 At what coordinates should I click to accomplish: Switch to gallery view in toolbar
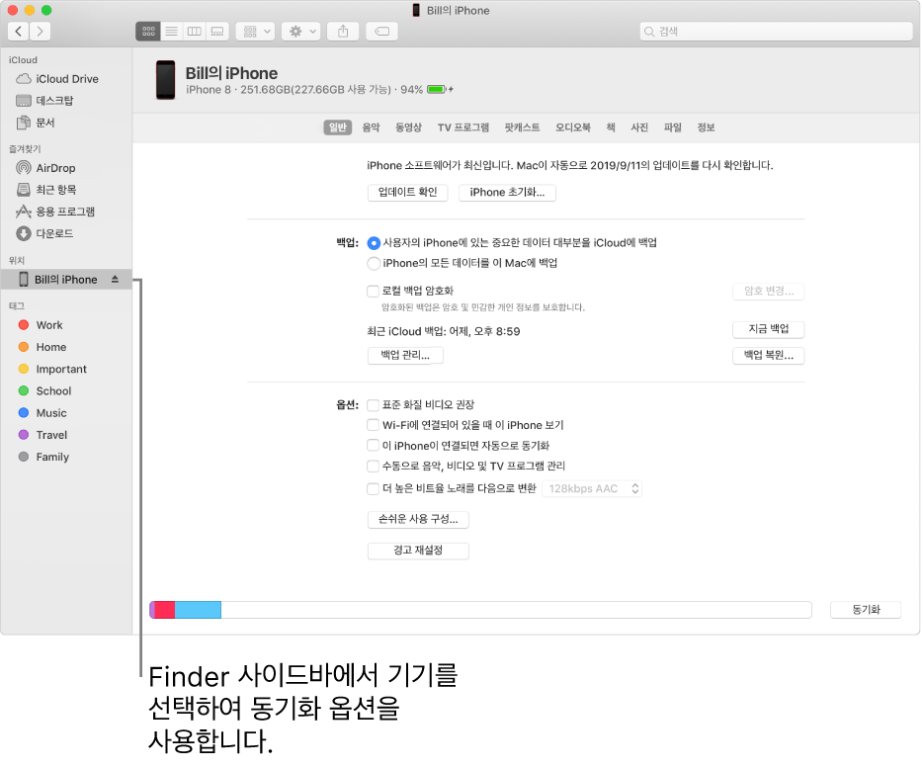coord(217,32)
